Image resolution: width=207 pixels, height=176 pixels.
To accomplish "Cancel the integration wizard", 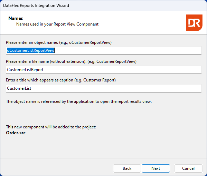I will (x=188, y=168).
